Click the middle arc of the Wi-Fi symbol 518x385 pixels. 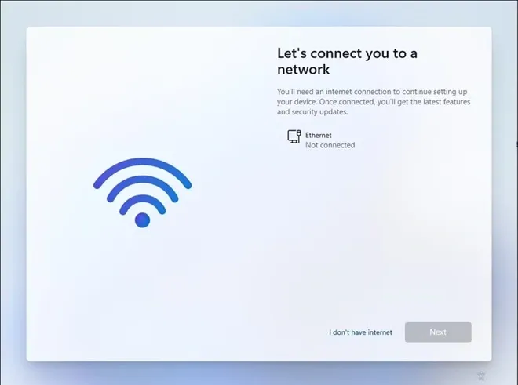[142, 182]
